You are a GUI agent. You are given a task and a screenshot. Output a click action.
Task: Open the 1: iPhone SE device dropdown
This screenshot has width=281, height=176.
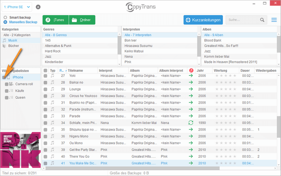point(17,7)
